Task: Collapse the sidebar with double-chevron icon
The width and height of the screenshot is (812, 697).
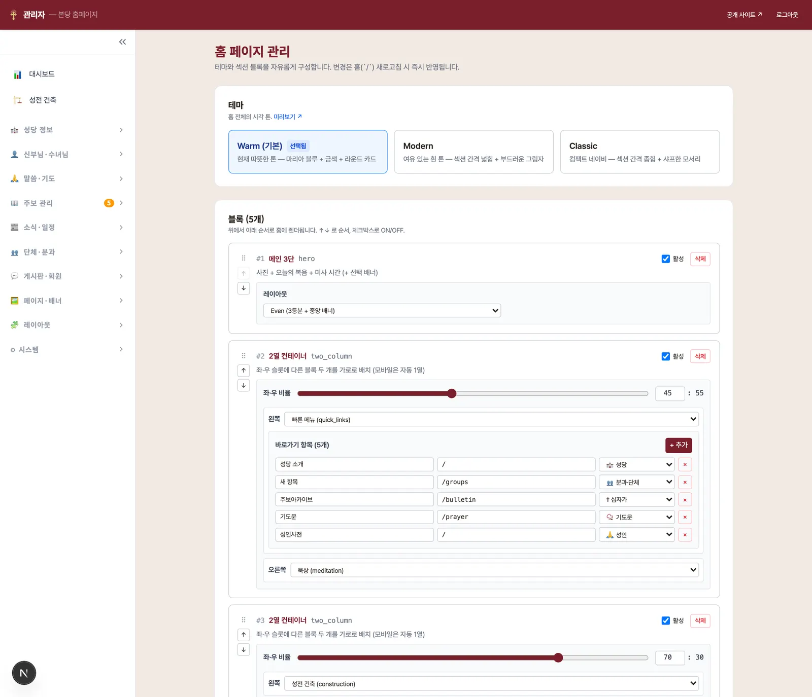Action: point(122,42)
